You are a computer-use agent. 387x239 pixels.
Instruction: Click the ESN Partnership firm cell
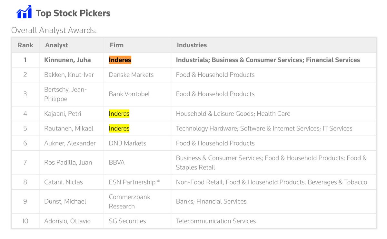[134, 182]
